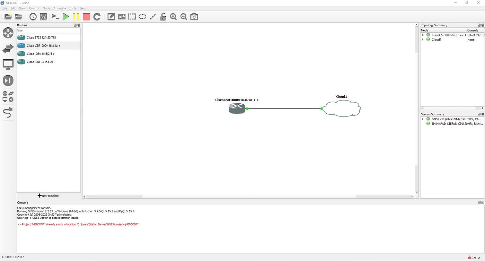Select Cisco IOU L3 155-2T template

[48, 62]
